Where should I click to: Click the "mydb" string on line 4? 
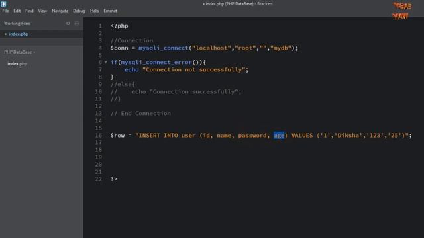click(x=281, y=48)
